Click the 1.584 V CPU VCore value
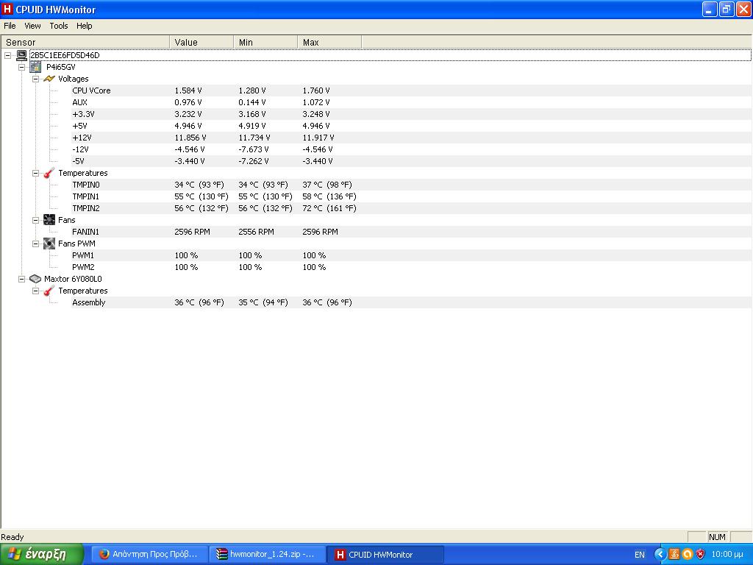 tap(188, 90)
